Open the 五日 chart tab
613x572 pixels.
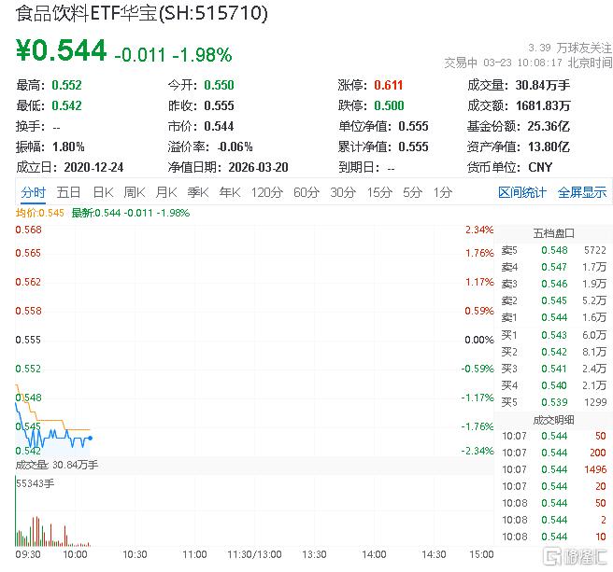click(68, 192)
